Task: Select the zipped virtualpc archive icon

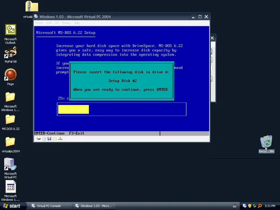Action: 32,7
